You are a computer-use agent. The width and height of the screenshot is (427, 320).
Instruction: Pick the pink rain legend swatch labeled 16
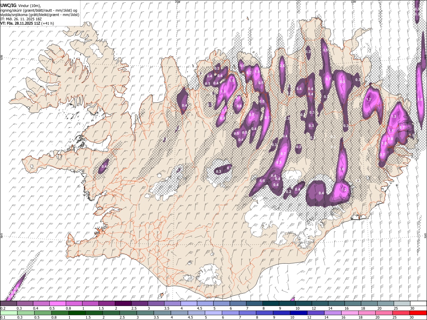click(x=350, y=313)
